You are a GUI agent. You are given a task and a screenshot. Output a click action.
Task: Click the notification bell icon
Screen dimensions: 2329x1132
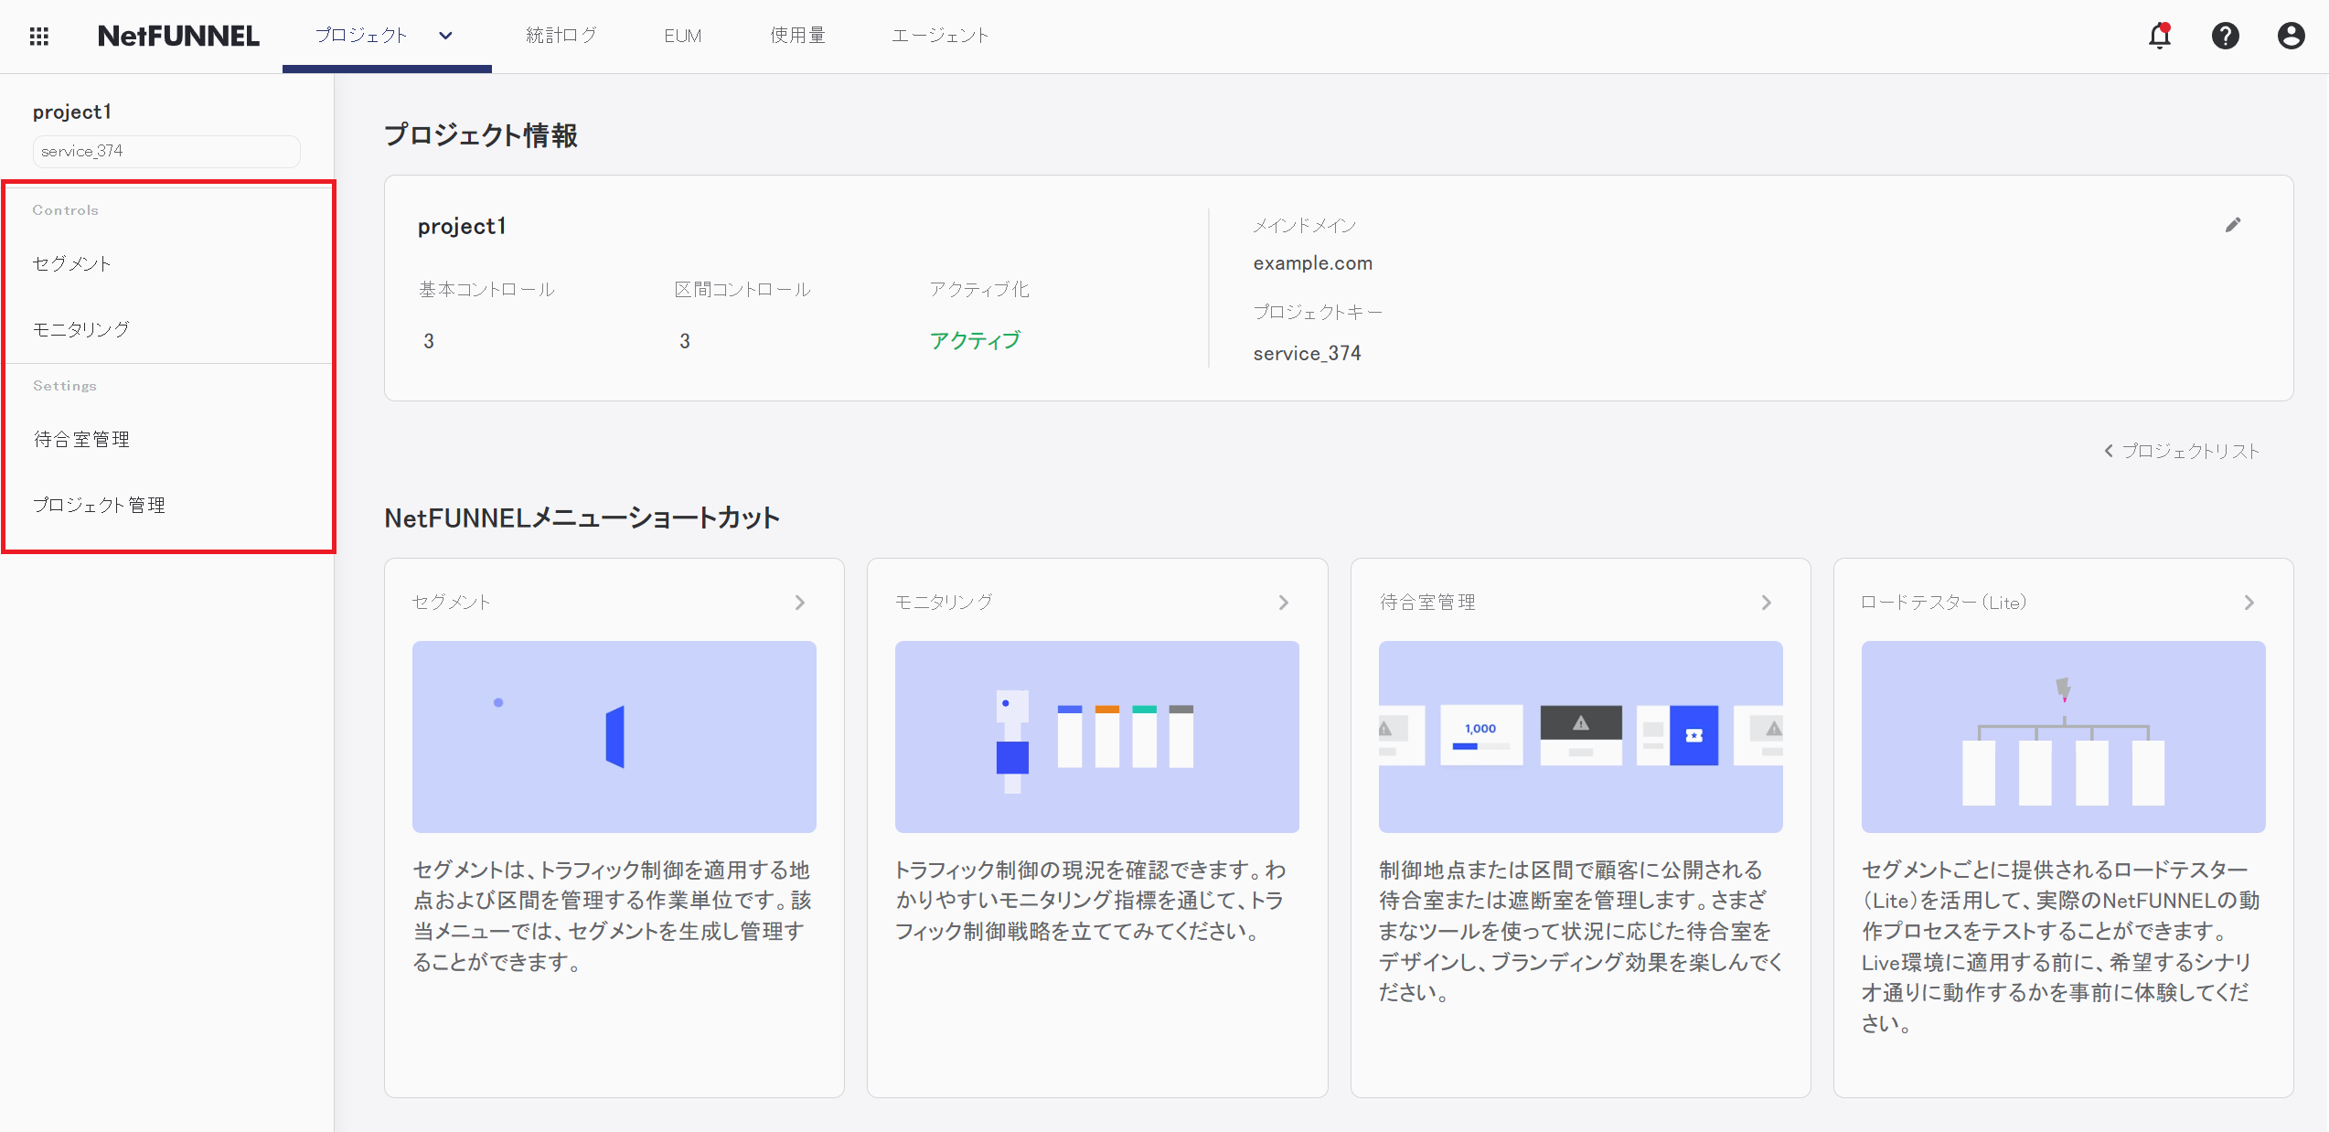(2159, 36)
